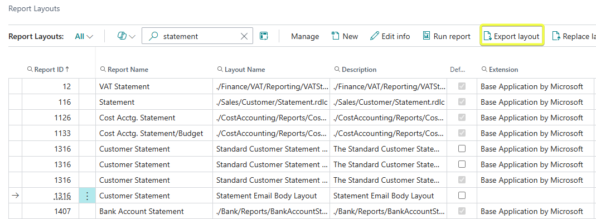Click Export layout button
This screenshot has width=596, height=219.
tap(512, 36)
